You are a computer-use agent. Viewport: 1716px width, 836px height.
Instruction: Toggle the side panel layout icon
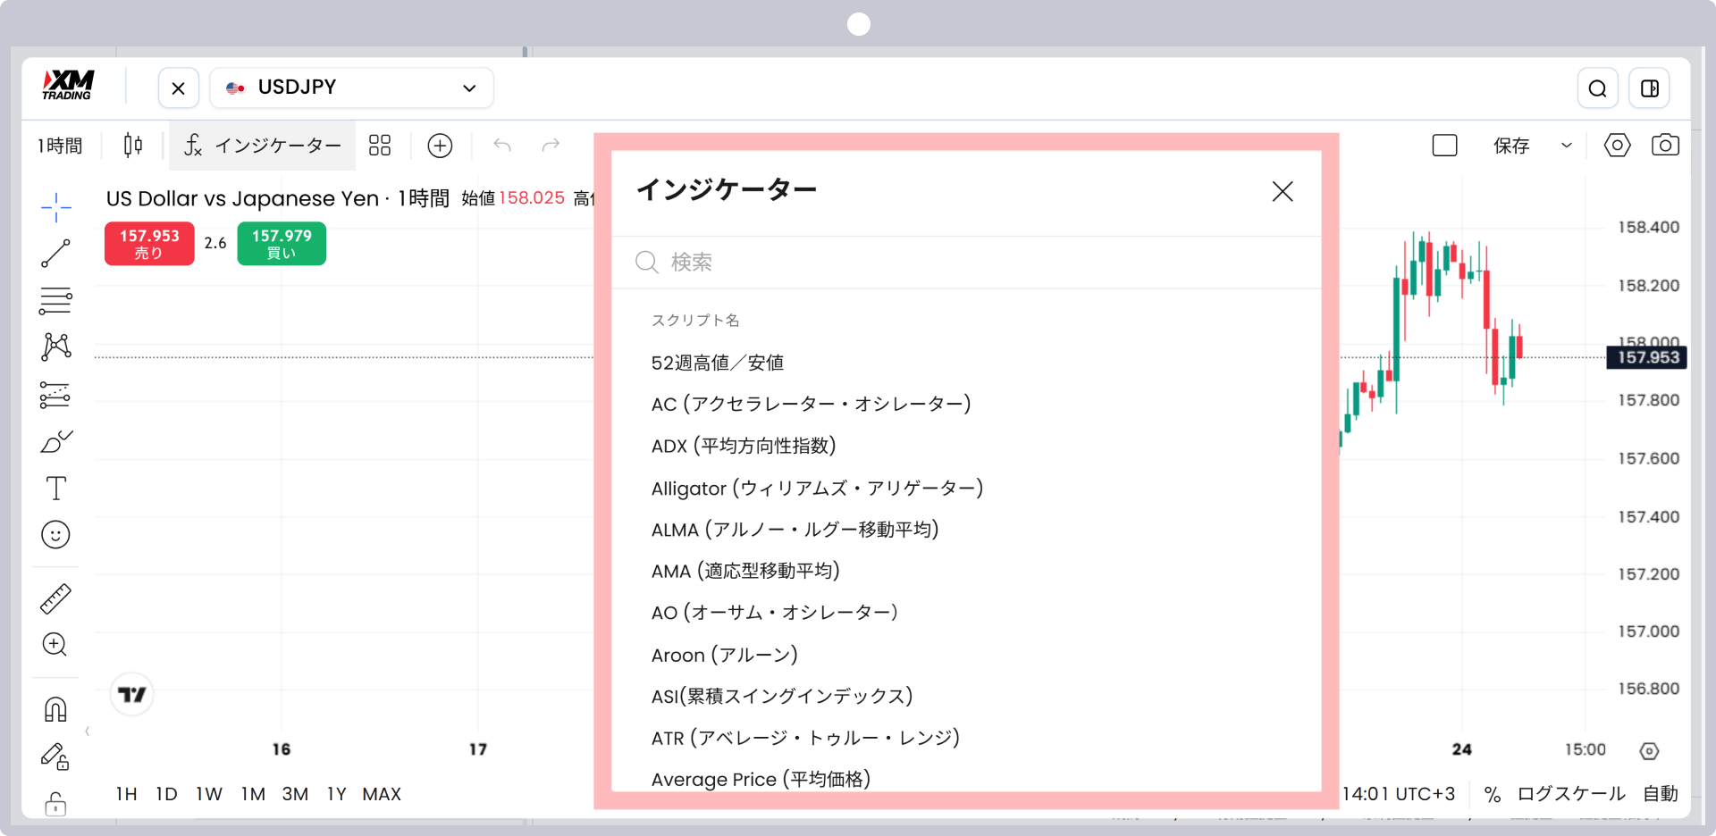pos(1649,88)
